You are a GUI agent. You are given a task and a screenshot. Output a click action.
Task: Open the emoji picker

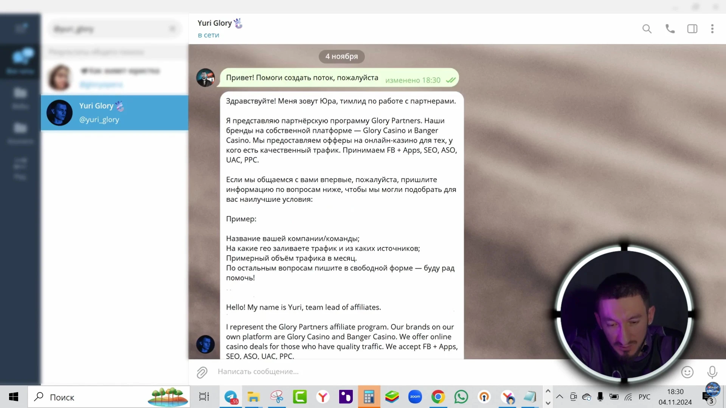[687, 372]
